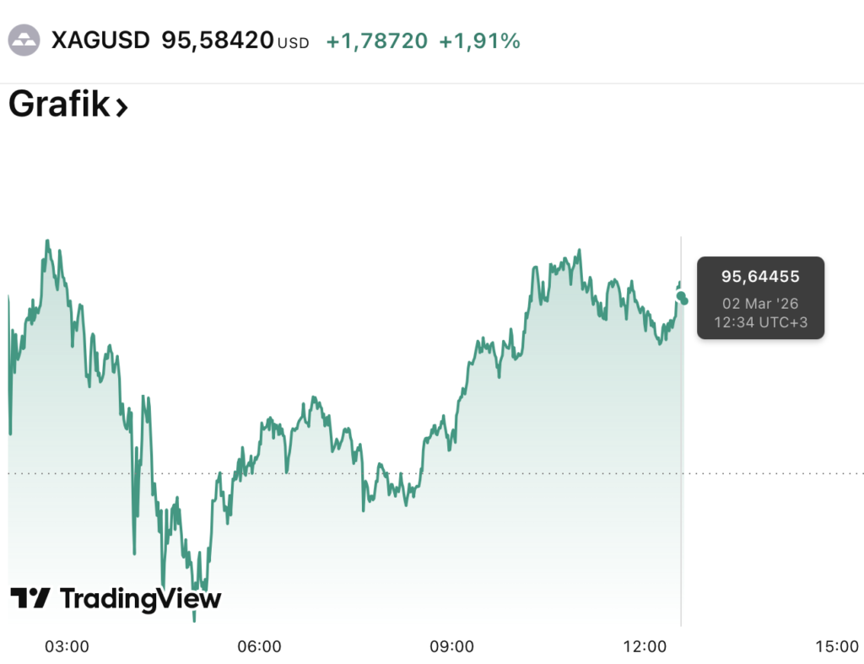Click the green price dot on the chart

(683, 300)
